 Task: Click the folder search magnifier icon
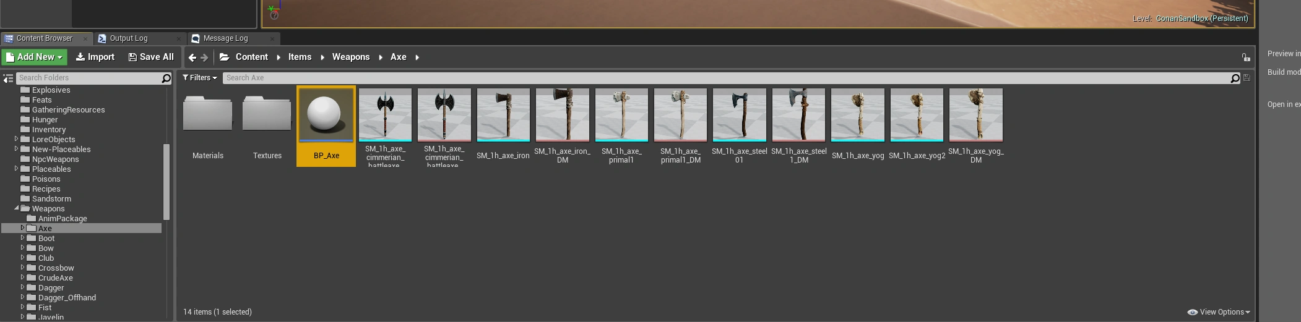166,78
